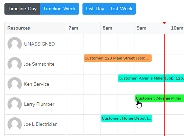Image resolution: width=184 pixels, height=136 pixels.
Task: Open the List-Day view
Action: click(x=95, y=9)
